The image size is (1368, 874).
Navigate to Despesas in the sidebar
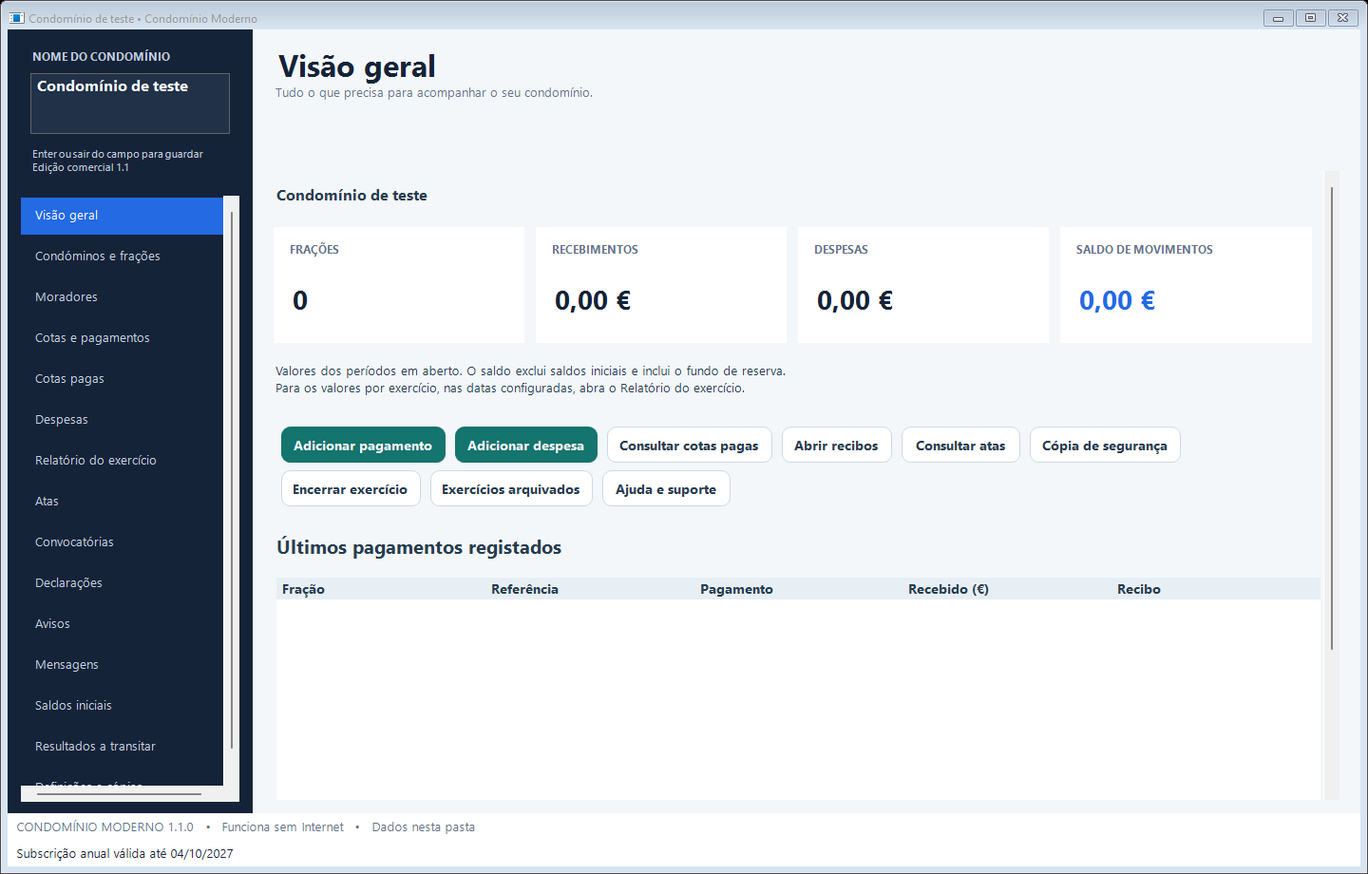point(122,420)
